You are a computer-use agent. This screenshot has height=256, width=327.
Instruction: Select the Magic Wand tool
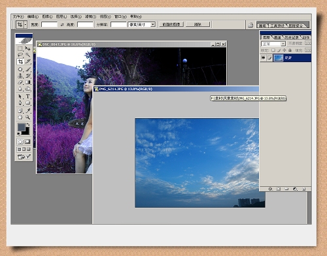27,55
